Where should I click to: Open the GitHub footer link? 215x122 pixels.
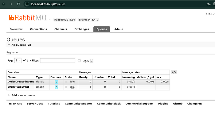[178, 104]
